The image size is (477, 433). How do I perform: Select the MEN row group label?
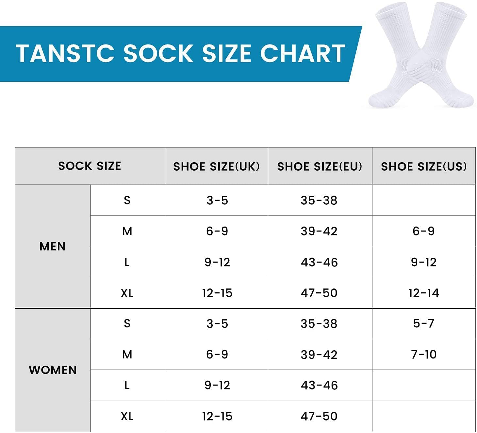[x=52, y=246]
